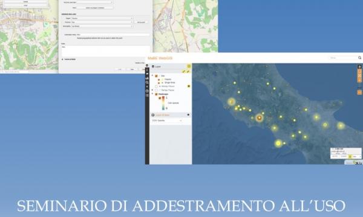363x217 pixels.
Task: Collapse the Heatmaps group arrow
Action: click(x=152, y=94)
